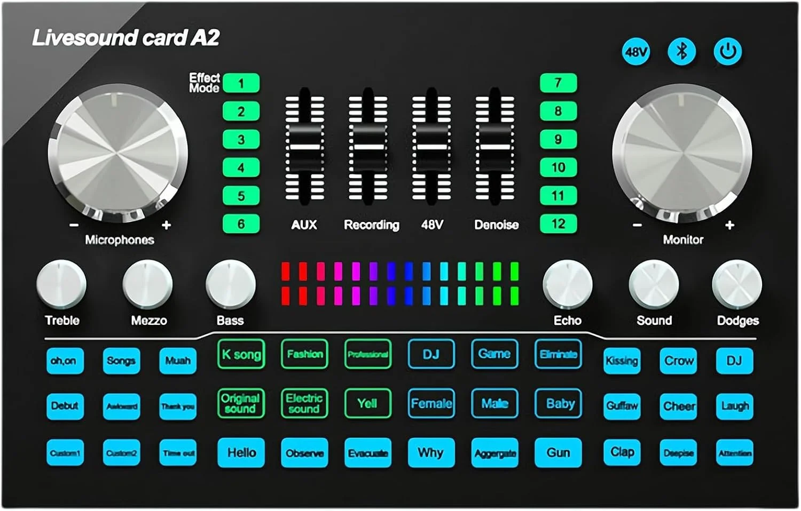The height and width of the screenshot is (511, 801).
Task: Trigger the Gun sound effect pad
Action: pyautogui.click(x=559, y=453)
